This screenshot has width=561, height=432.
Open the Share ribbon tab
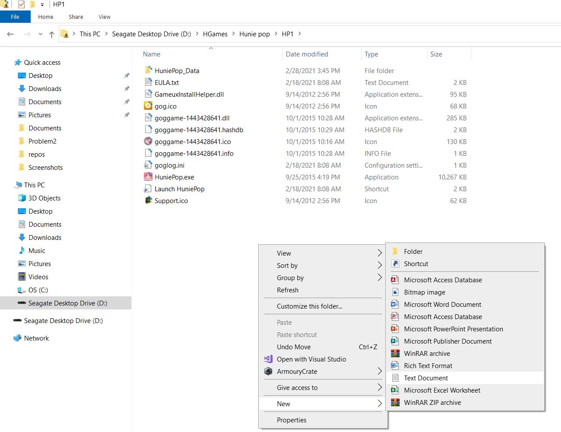76,17
